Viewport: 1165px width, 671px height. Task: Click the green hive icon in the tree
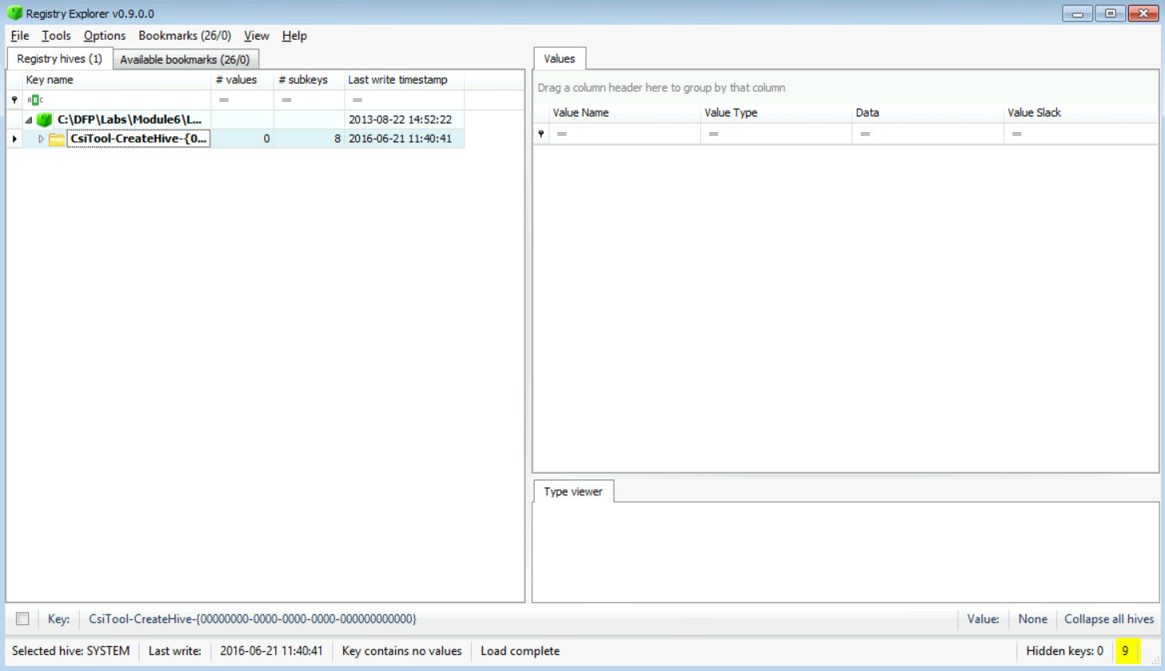[45, 120]
